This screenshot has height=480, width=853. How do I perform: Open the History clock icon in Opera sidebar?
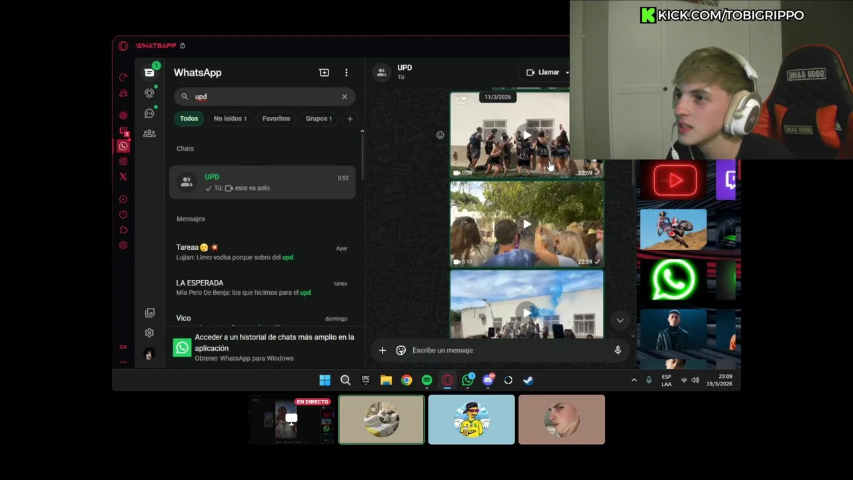click(x=123, y=215)
